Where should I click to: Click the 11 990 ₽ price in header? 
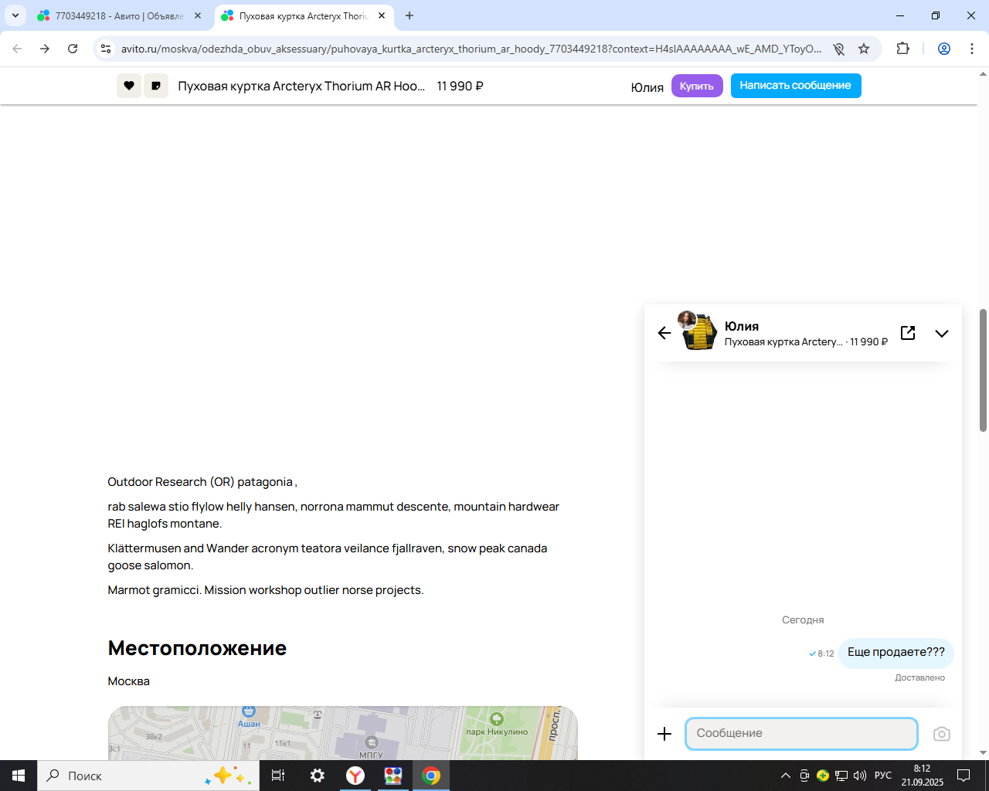(x=460, y=87)
